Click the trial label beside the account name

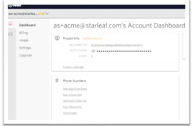41,14
